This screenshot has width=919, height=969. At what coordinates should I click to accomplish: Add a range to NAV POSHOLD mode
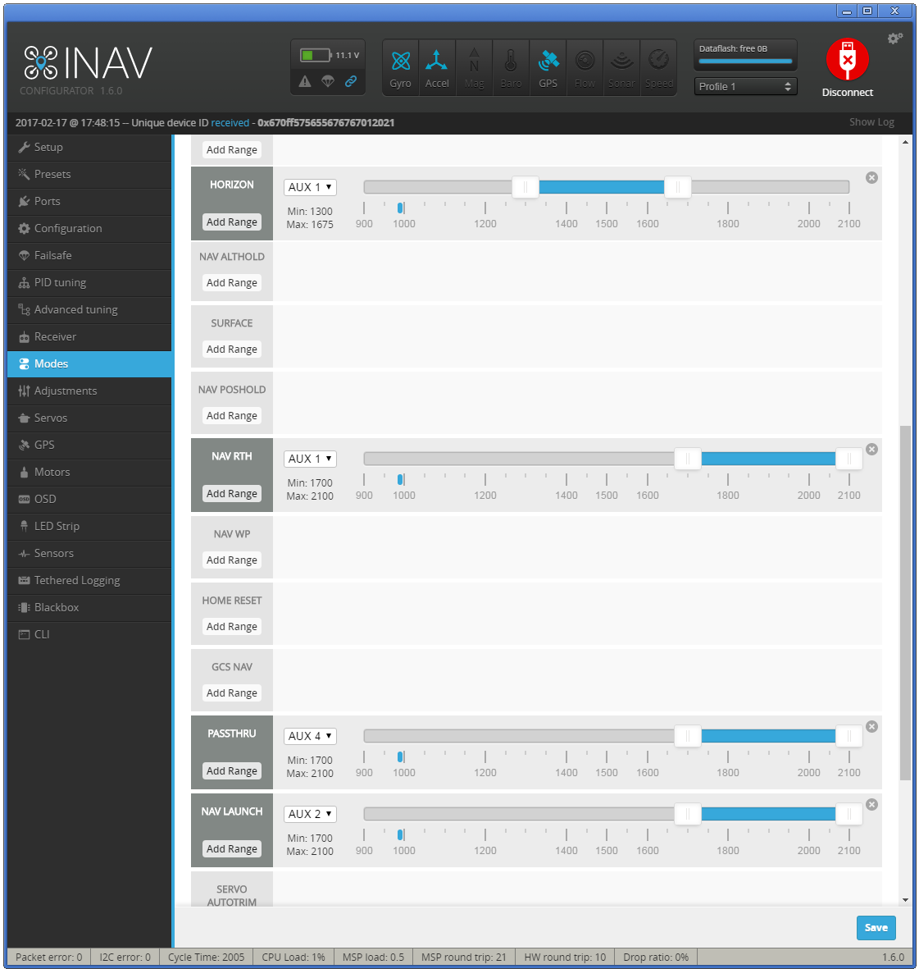(x=232, y=416)
